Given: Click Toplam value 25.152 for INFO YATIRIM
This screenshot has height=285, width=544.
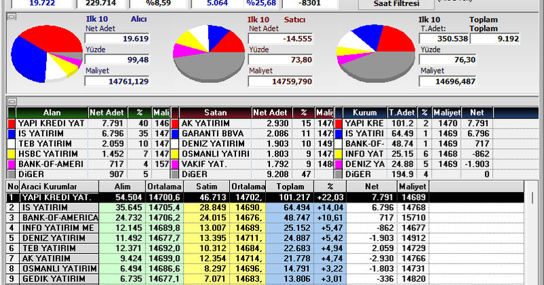Looking at the screenshot, I should [x=297, y=228].
